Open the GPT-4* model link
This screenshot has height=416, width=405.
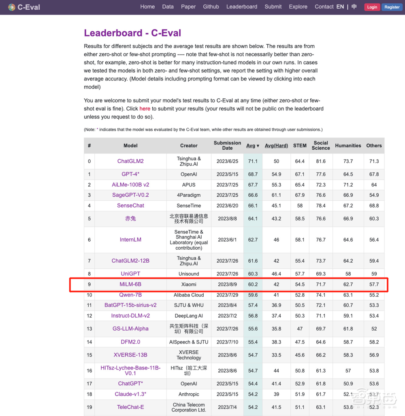130,174
